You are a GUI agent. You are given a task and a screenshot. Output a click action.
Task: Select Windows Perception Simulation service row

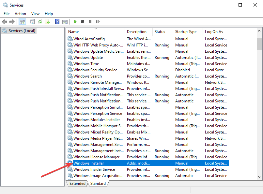pos(148,107)
